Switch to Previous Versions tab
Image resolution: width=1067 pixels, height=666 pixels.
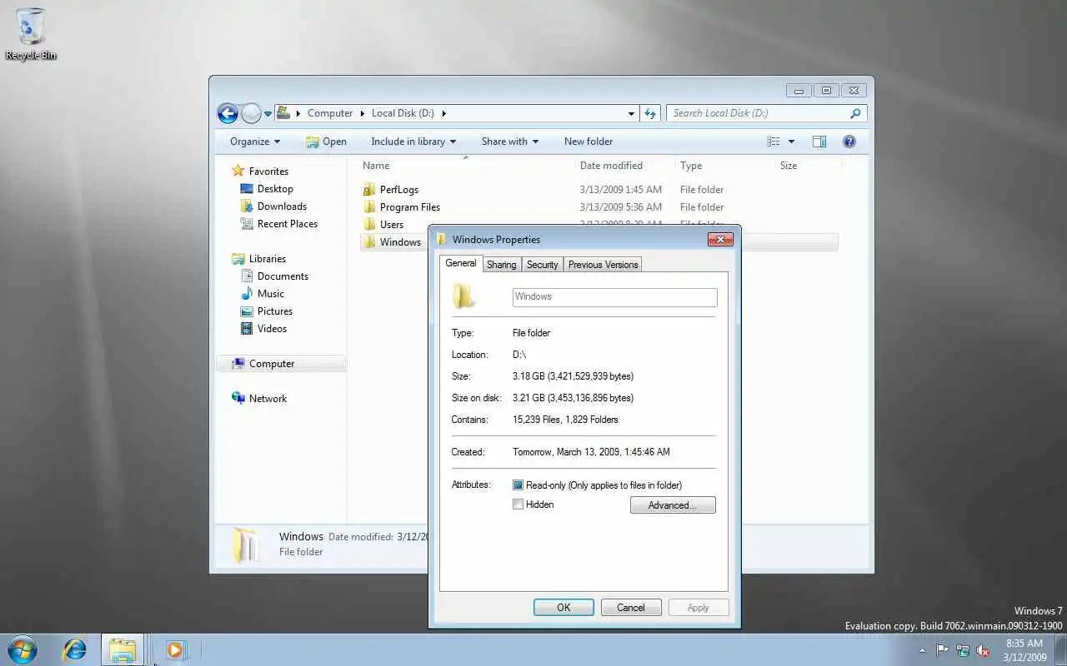tap(604, 265)
